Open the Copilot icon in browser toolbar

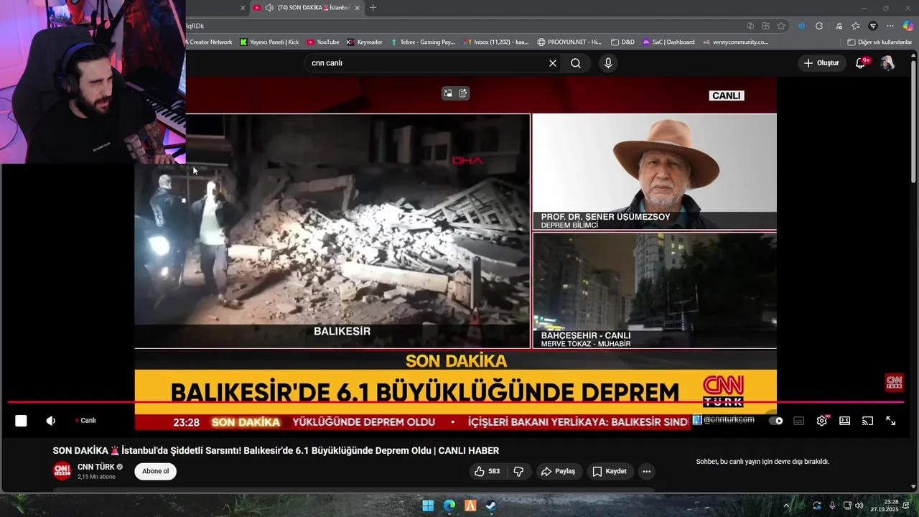point(908,26)
